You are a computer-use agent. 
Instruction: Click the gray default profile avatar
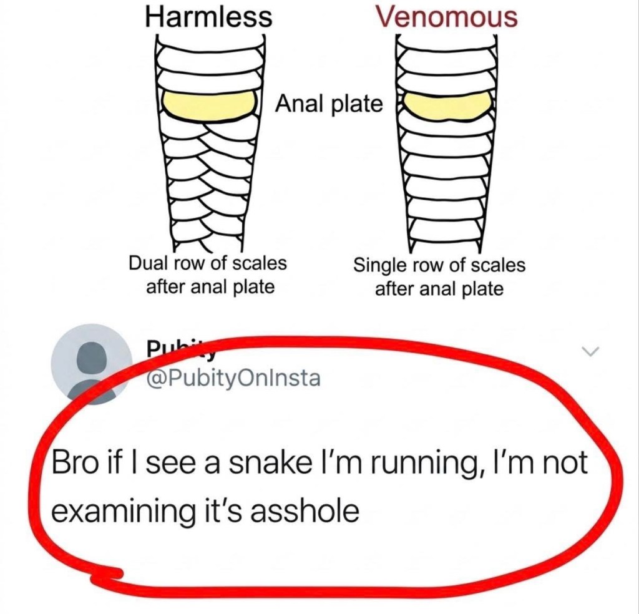point(91,364)
